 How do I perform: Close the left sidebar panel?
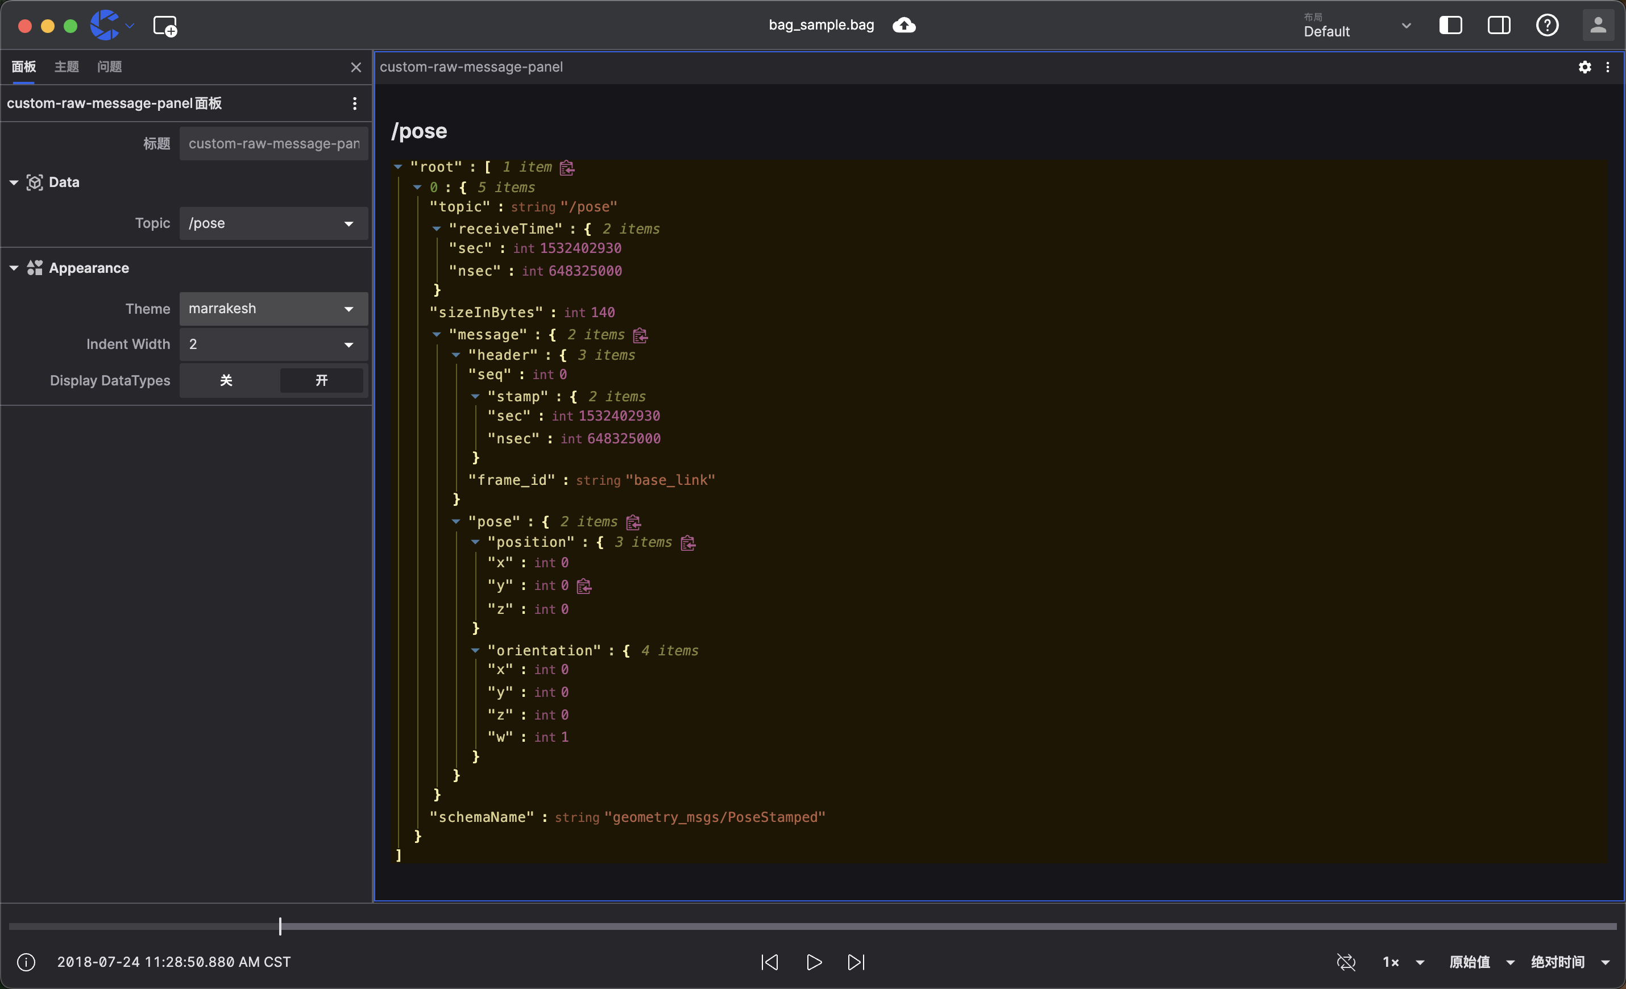click(356, 67)
